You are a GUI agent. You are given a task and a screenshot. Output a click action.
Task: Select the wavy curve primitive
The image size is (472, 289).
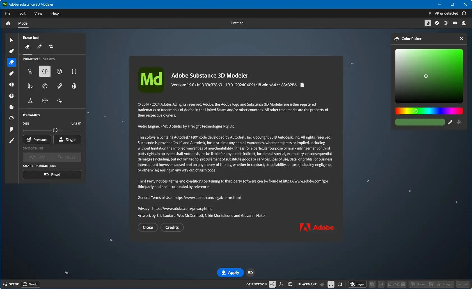pyautogui.click(x=59, y=101)
